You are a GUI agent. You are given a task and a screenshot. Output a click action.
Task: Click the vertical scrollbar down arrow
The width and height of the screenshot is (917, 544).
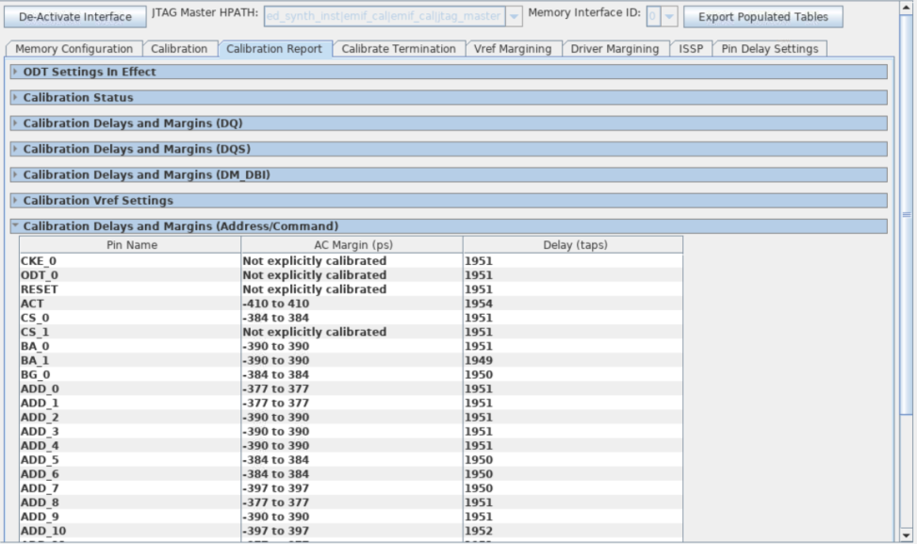click(x=907, y=535)
